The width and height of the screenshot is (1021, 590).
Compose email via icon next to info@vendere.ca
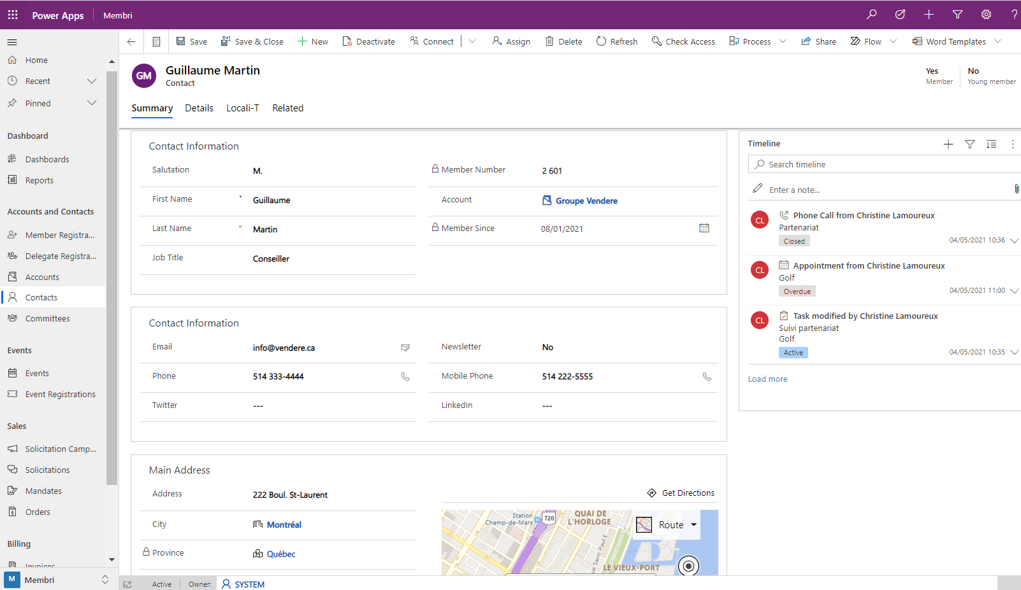click(x=406, y=348)
